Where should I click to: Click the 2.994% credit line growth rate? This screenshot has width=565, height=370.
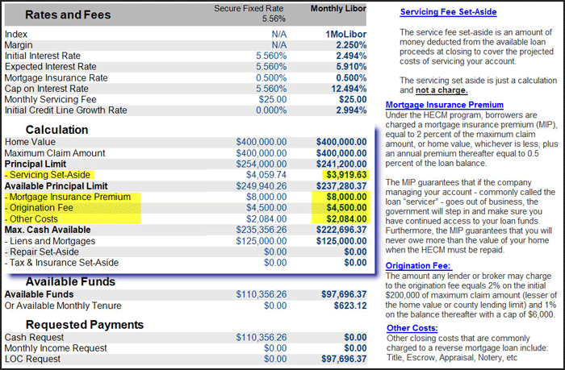click(x=351, y=110)
